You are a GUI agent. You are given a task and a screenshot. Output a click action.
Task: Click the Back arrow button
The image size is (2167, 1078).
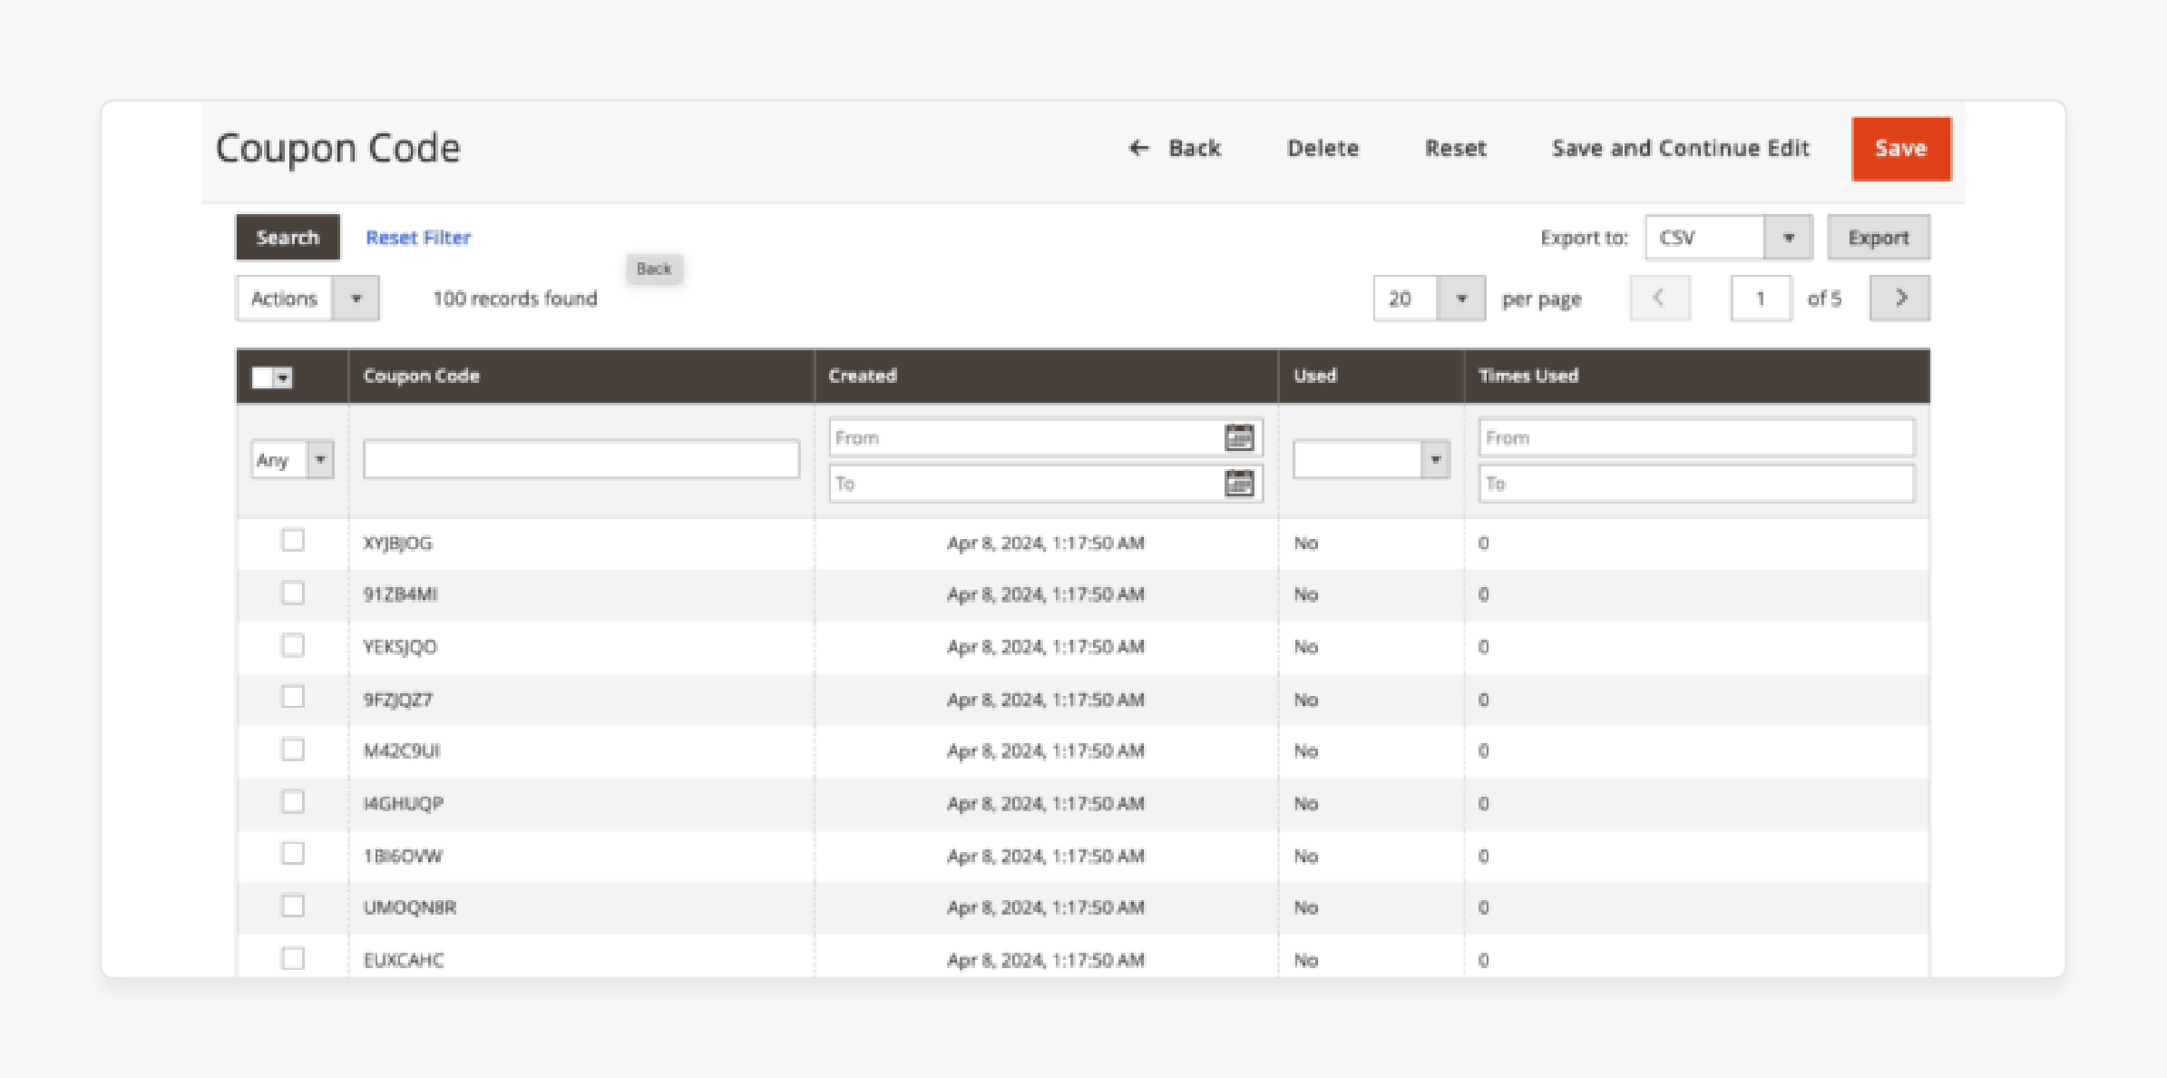(x=1175, y=148)
